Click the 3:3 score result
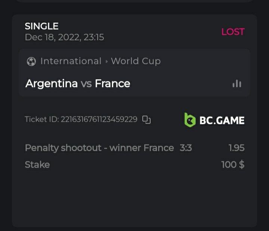269x231 pixels. (186, 148)
